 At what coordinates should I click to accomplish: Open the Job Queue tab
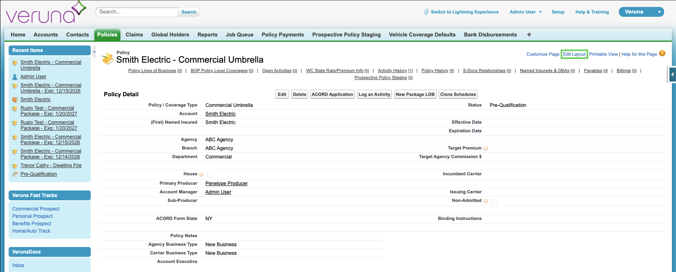coord(239,35)
